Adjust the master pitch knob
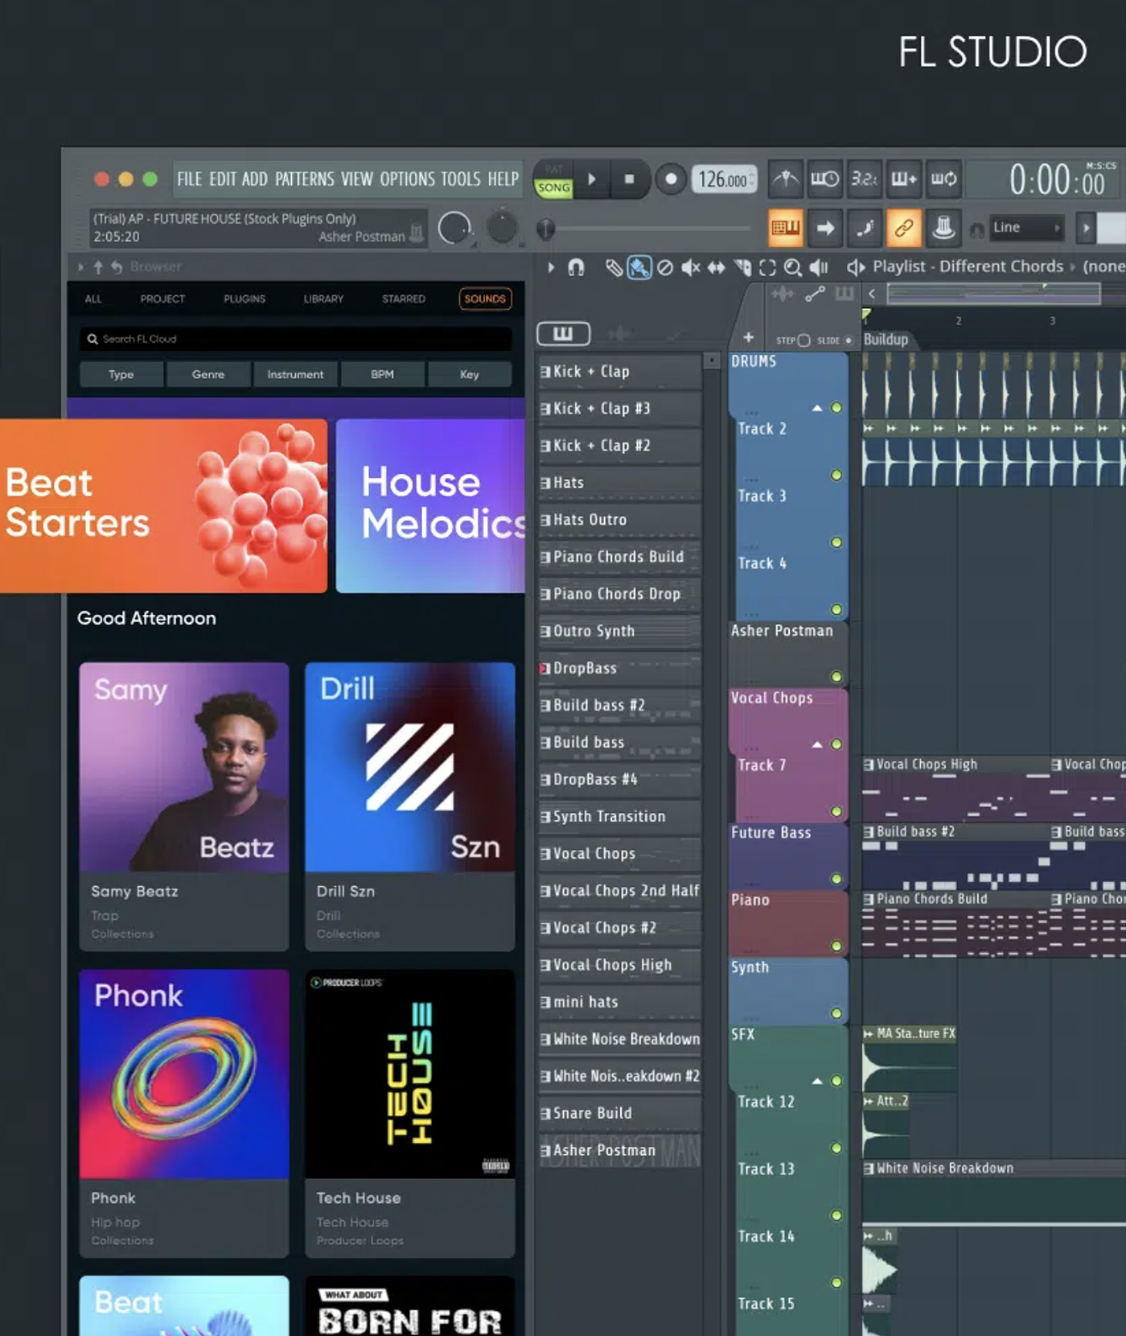Viewport: 1126px width, 1336px height. [x=503, y=227]
